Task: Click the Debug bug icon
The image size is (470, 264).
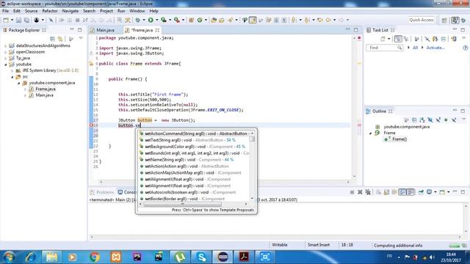Action: (x=137, y=20)
